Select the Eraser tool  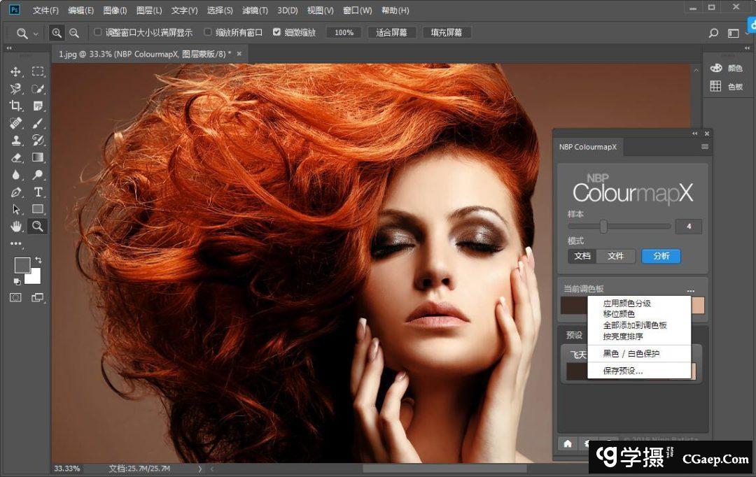tap(15, 158)
